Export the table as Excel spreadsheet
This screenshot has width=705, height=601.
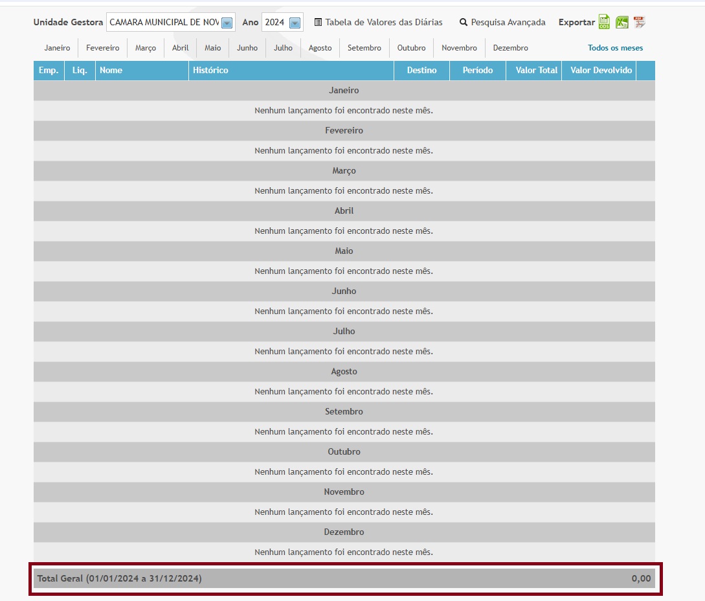click(622, 22)
